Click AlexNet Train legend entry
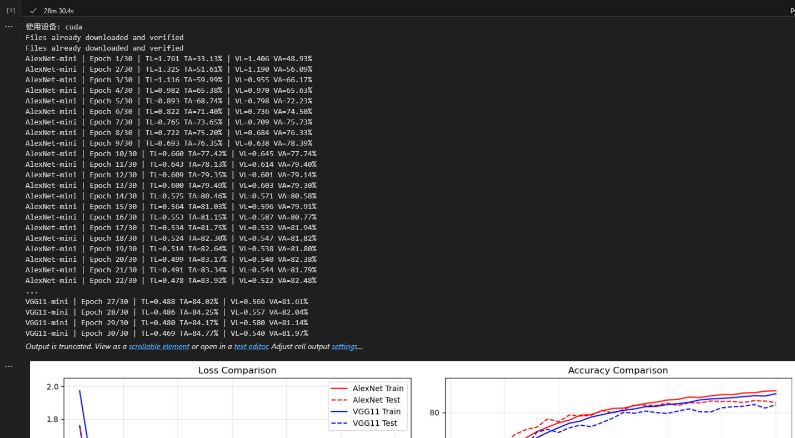Screen dimensions: 795x438 (x=367, y=389)
